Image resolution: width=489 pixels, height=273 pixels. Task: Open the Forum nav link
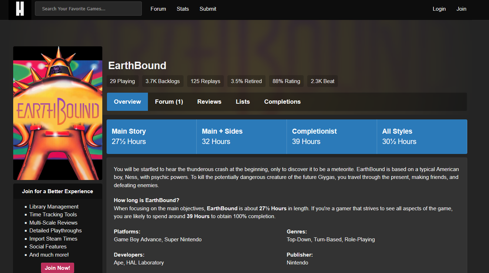pos(158,9)
